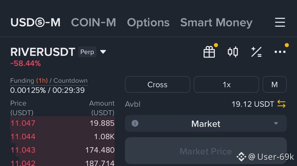Viewport: 297px width, 166px height.
Task: Open the plus/minus calculator icon
Action: [x=256, y=52]
